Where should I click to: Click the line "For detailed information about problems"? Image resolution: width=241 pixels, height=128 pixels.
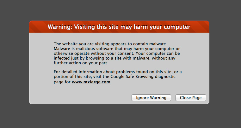[x=118, y=72]
